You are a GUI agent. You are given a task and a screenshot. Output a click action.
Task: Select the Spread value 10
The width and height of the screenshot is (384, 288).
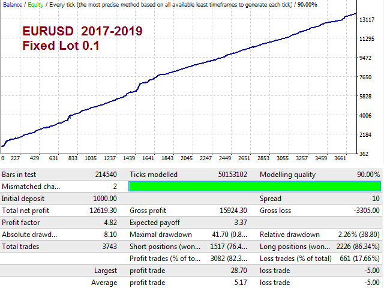coord(376,199)
